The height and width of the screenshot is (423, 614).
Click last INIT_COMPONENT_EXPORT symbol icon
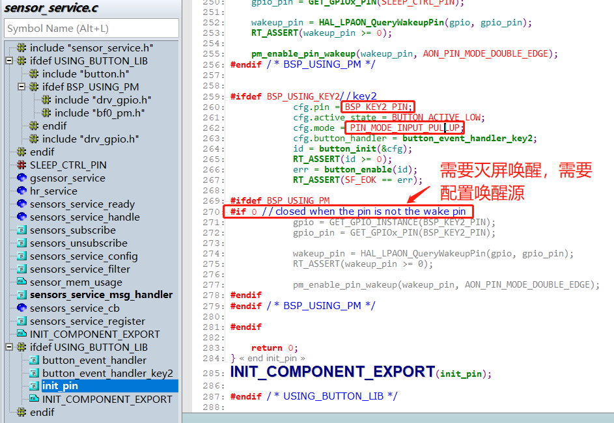(x=35, y=398)
